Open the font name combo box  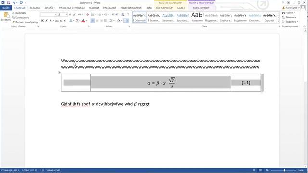tap(49, 15)
